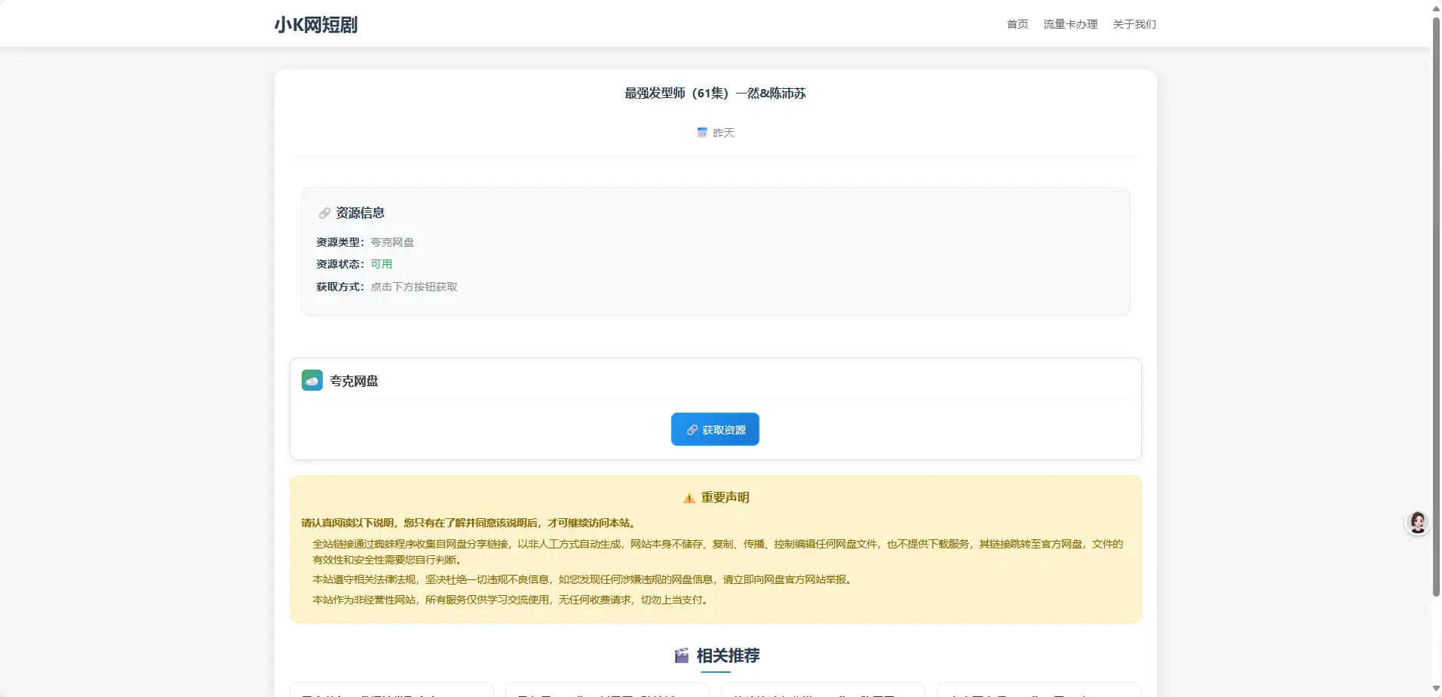The width and height of the screenshot is (1442, 697).
Task: Click the link icon inside 获取资源 button
Action: 692,429
